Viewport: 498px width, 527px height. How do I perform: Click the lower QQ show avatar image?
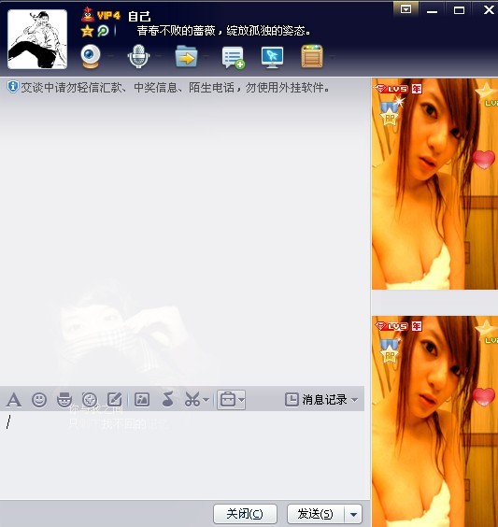pos(434,421)
